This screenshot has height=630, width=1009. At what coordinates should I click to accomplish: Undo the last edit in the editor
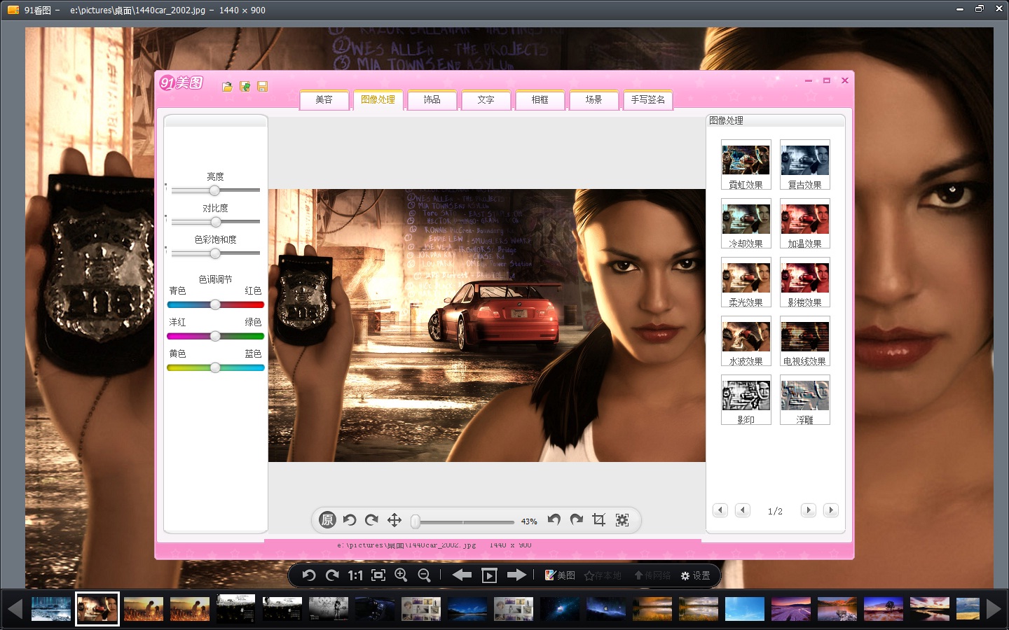[x=554, y=519]
